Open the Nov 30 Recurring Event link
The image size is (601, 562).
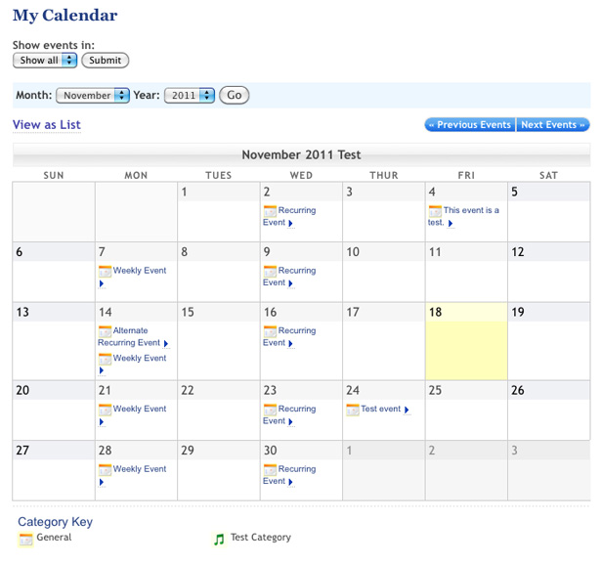289,475
